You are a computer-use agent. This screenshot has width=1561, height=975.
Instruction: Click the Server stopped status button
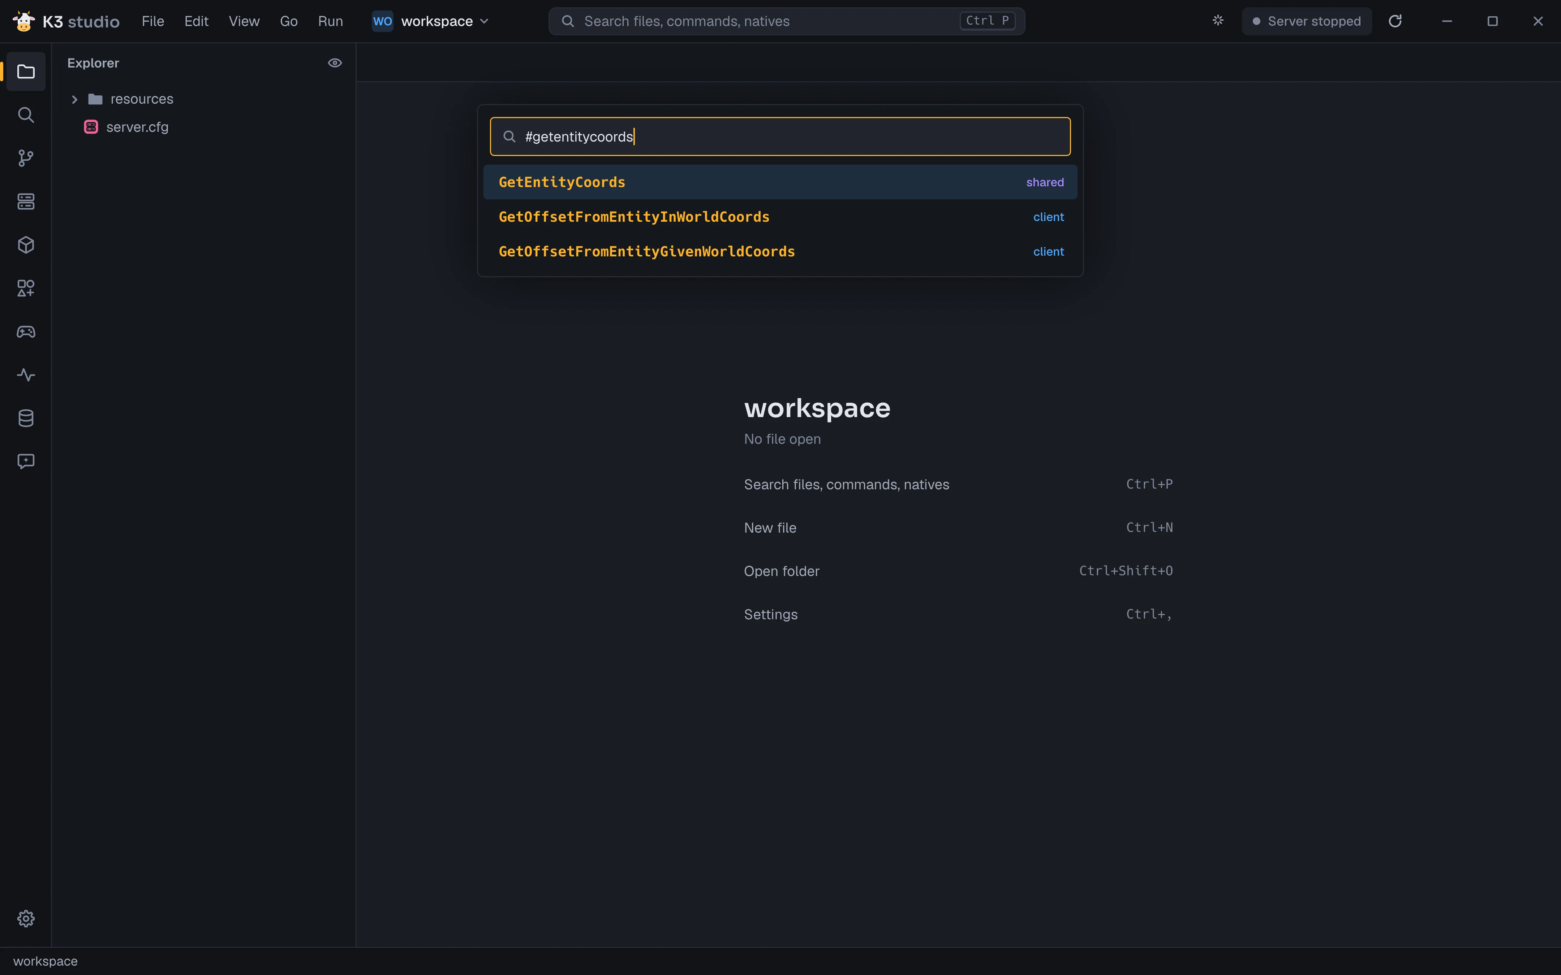[1307, 21]
